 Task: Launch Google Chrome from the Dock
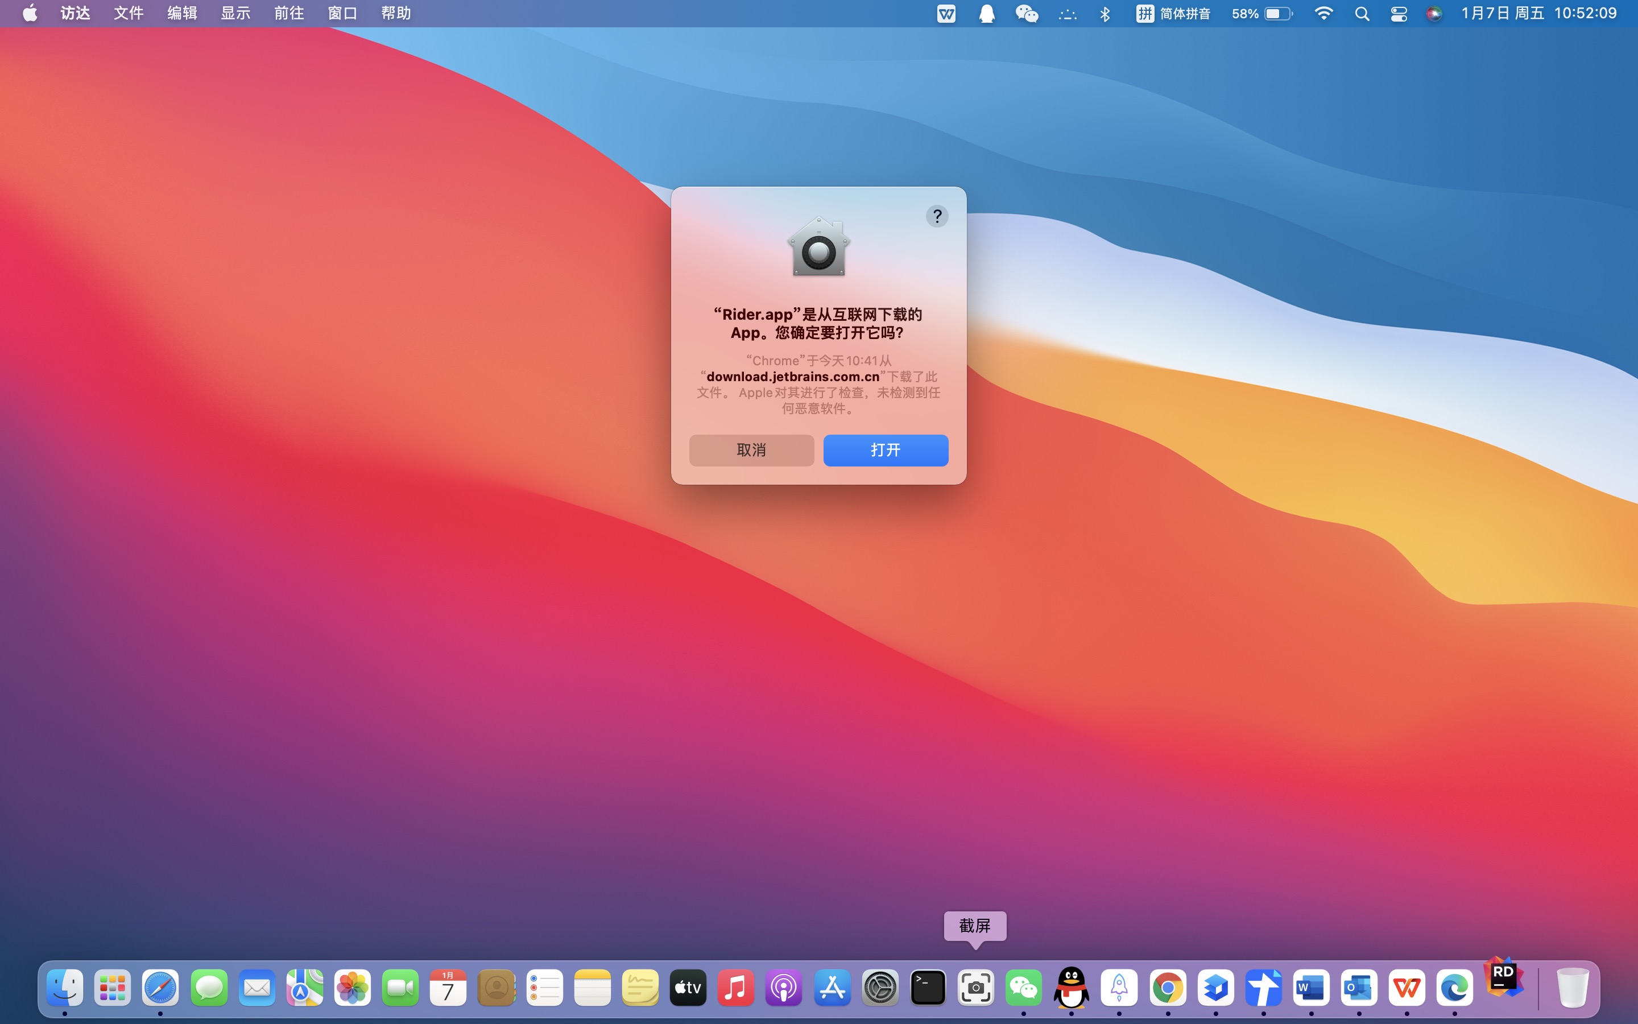[1168, 988]
